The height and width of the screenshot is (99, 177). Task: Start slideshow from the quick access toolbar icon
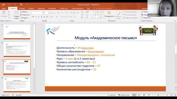coord(21,5)
